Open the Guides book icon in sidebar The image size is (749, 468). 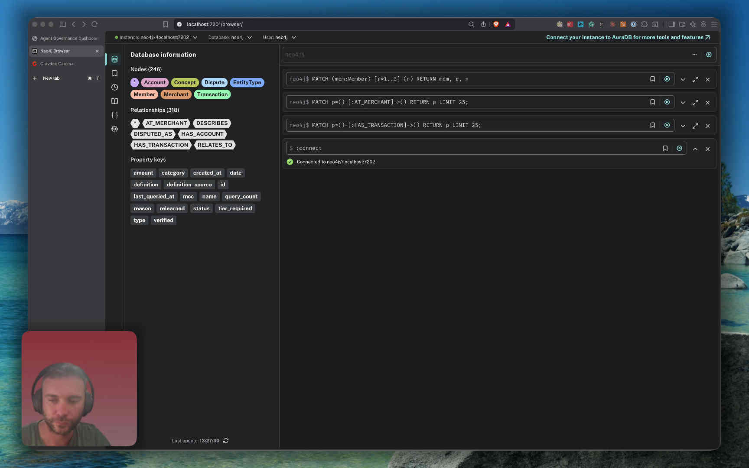(x=114, y=101)
